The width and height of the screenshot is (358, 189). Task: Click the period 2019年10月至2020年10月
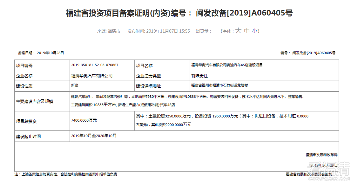[94, 136]
